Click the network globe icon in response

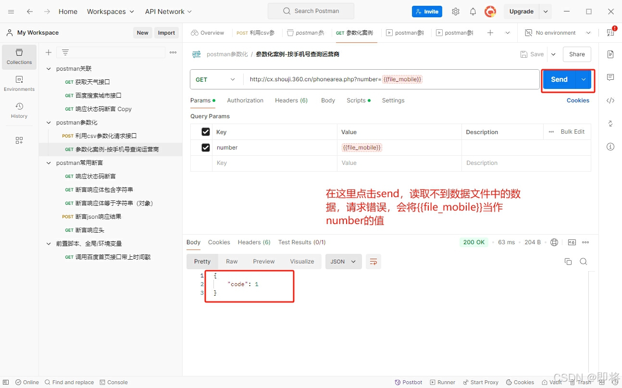pyautogui.click(x=554, y=242)
